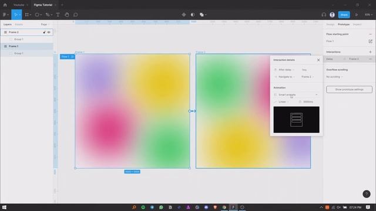Screen dimensions: 376x211
Task: Select the Frame 1 layer
Action: pos(26,46)
